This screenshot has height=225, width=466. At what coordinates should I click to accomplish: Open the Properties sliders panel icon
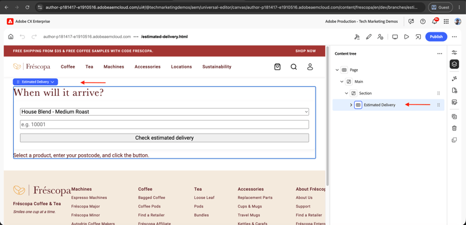[454, 53]
